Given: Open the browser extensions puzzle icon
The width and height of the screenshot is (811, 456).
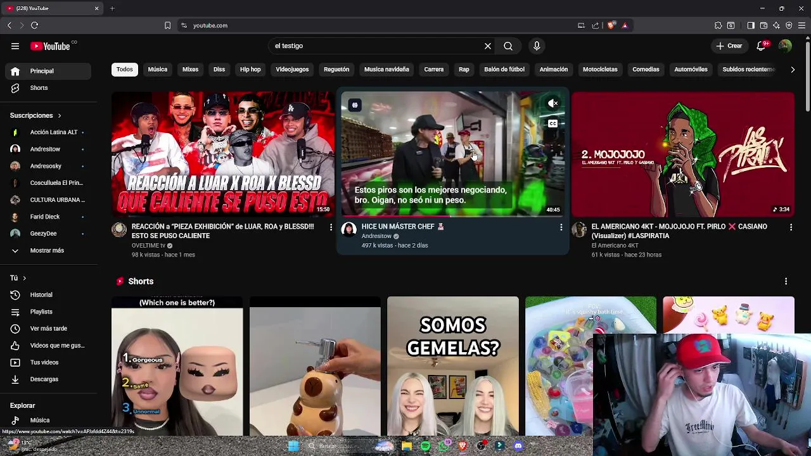Looking at the screenshot, I should point(718,25).
